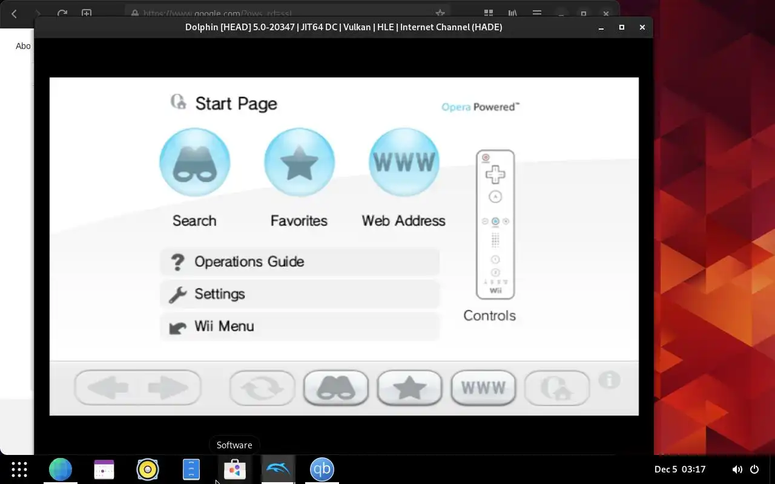
Task: Click the Dec 5 03:17 clock
Action: [680, 469]
